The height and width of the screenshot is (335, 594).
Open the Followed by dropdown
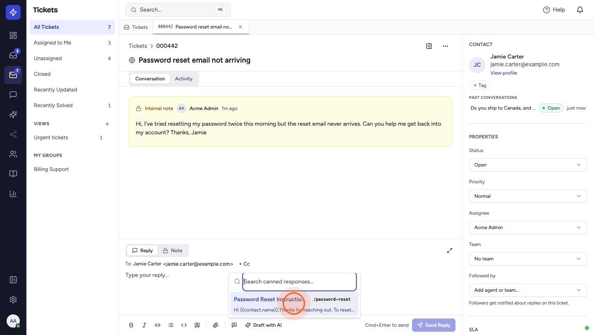pyautogui.click(x=528, y=290)
